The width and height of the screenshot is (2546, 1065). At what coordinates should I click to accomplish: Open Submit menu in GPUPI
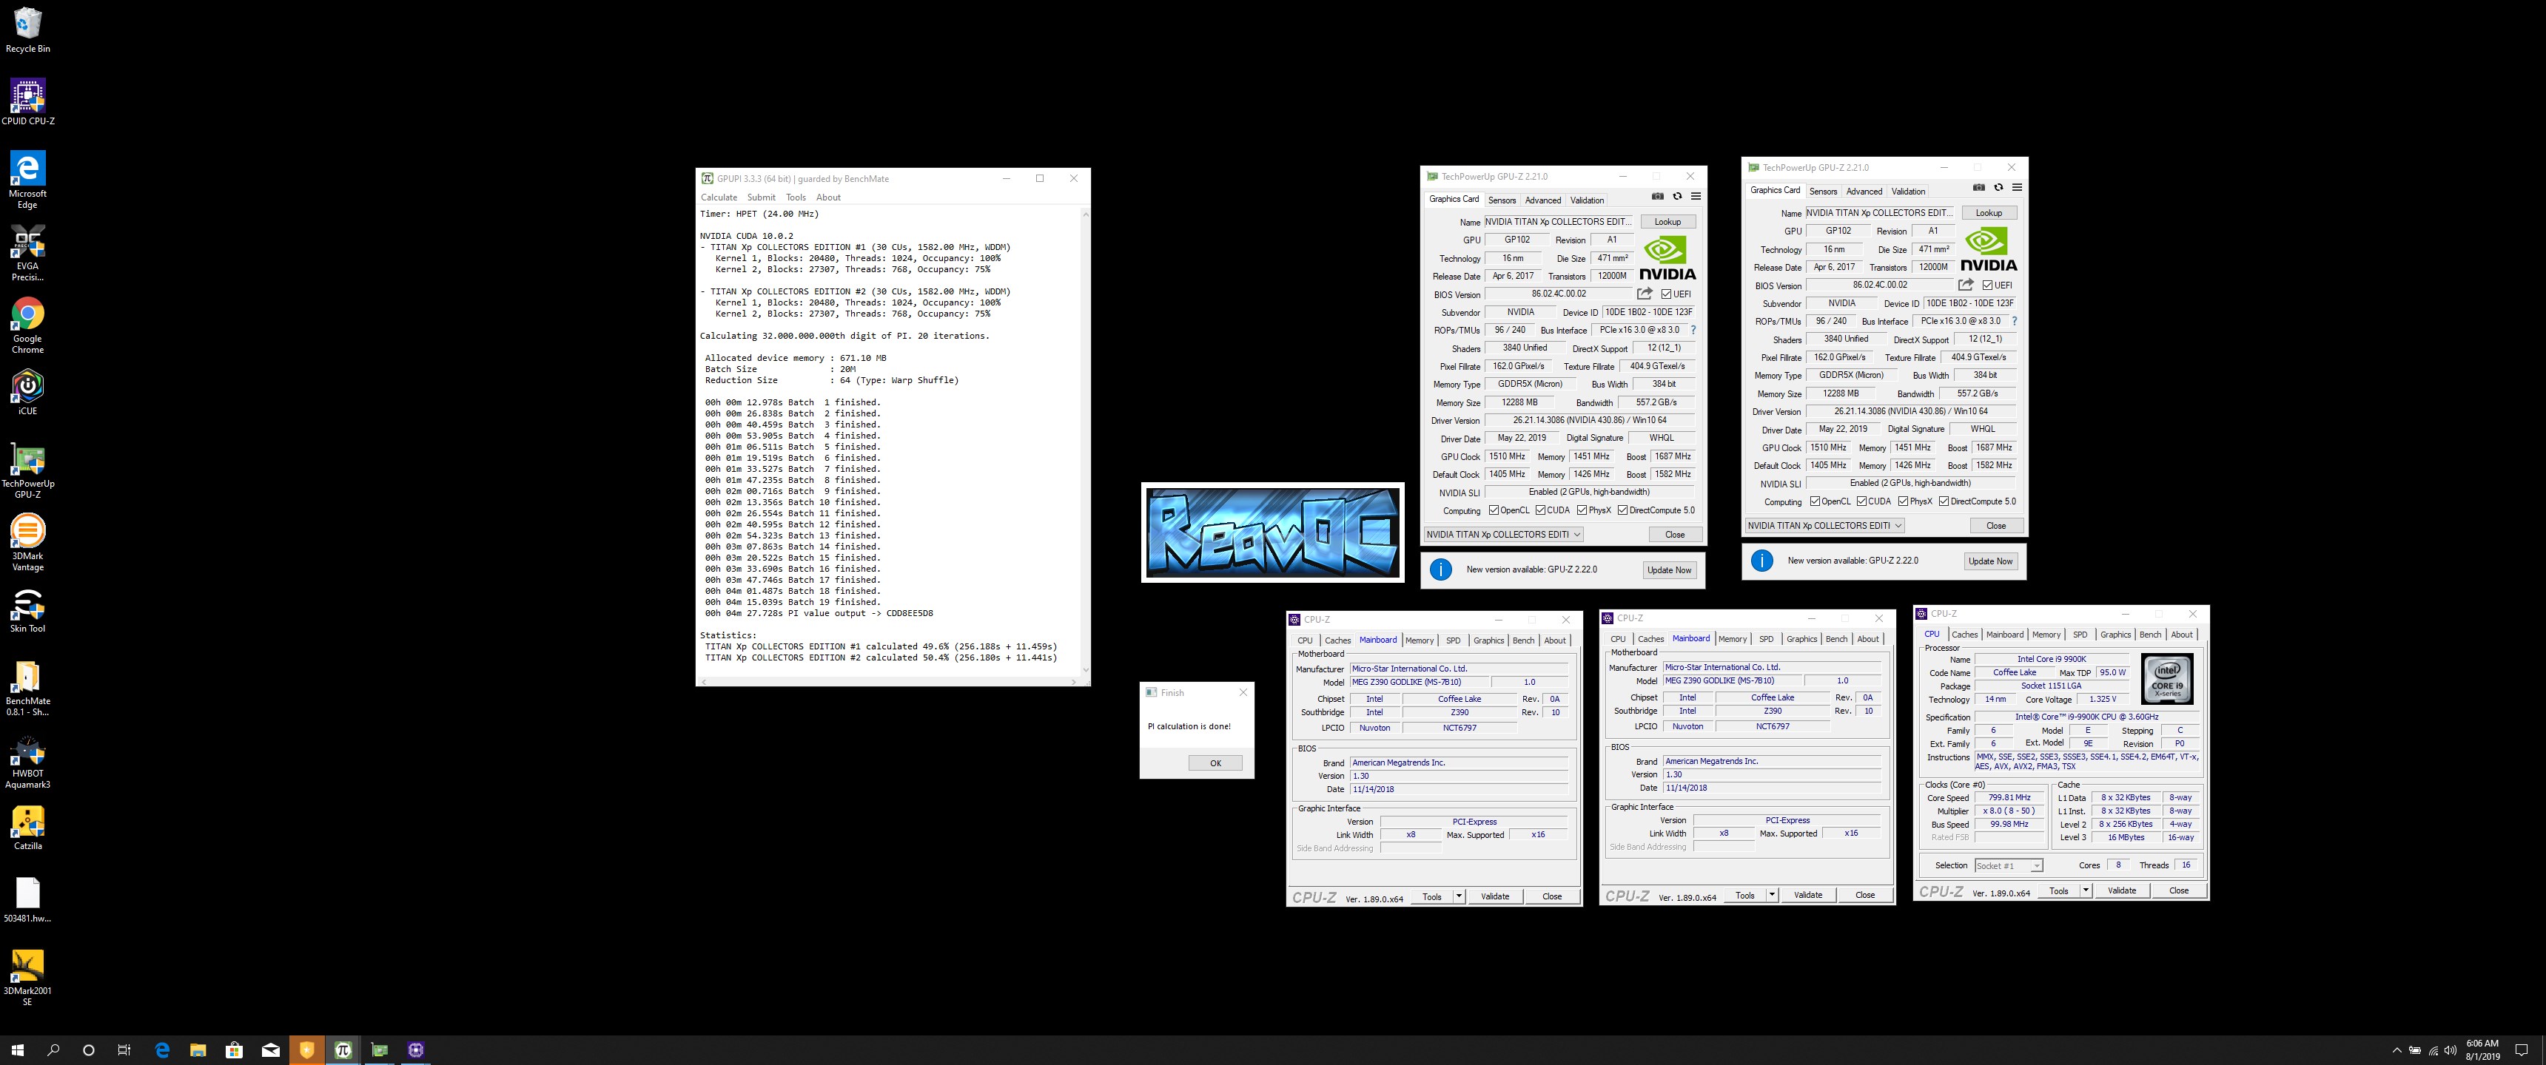761,197
